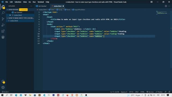Open Task View on the taskbar
172x97 pixels.
(11, 95)
